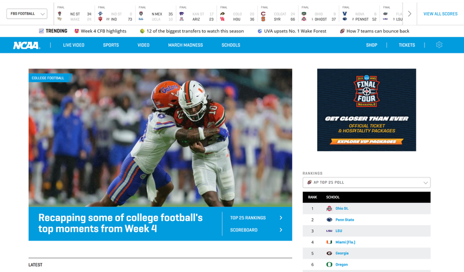Expand the AP Top 25 Poll dropdown

point(367,182)
